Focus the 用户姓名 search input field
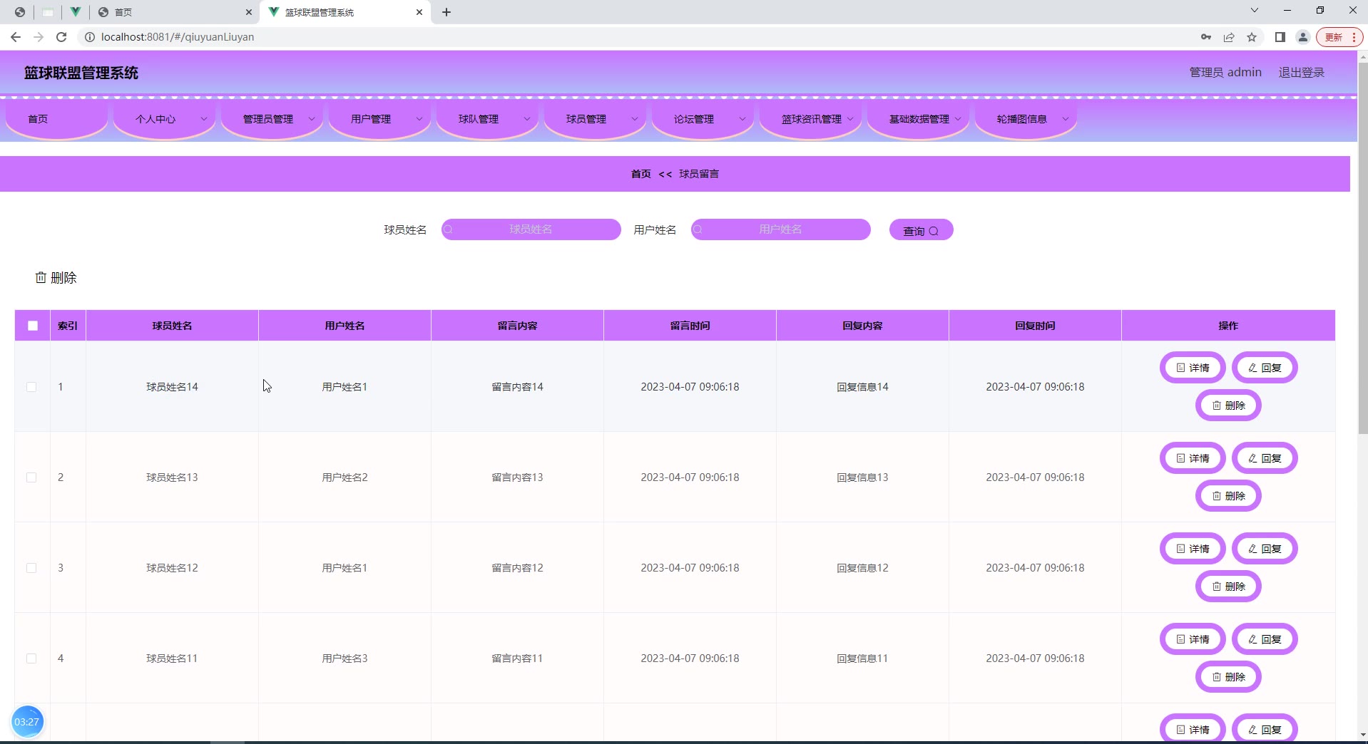Screen dimensions: 1368x744 pyautogui.click(x=781, y=229)
